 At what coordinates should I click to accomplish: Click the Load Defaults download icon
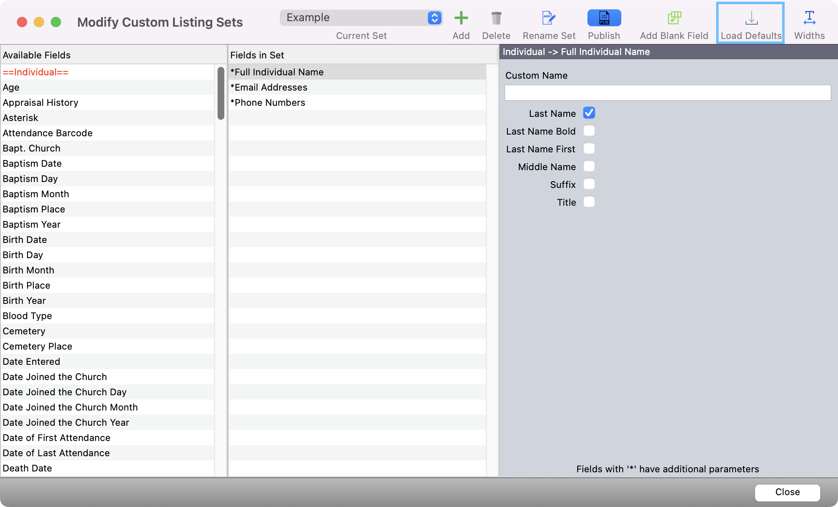pos(751,18)
